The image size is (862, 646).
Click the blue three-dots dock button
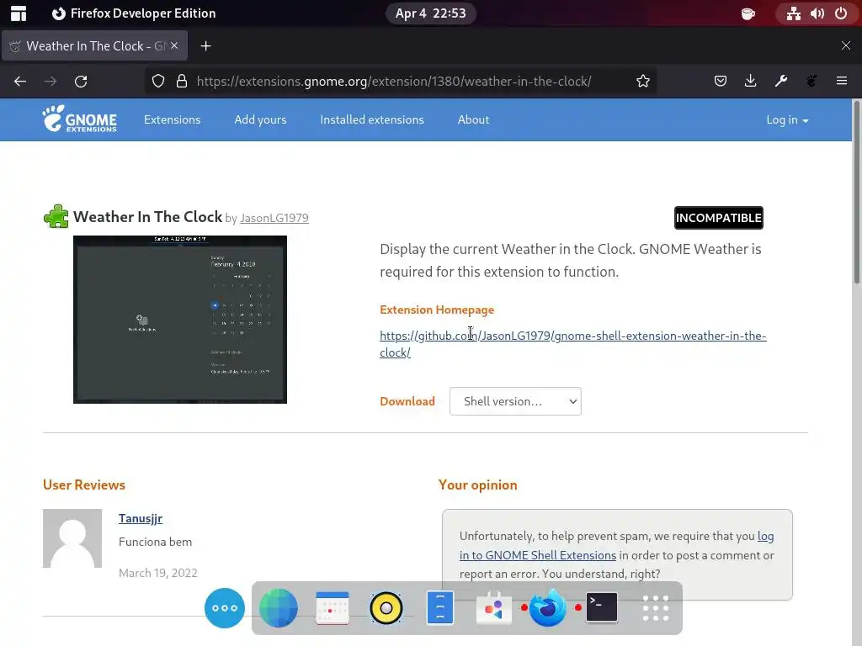[224, 608]
